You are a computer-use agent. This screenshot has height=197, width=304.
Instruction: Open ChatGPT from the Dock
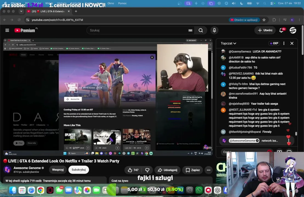[218, 190]
